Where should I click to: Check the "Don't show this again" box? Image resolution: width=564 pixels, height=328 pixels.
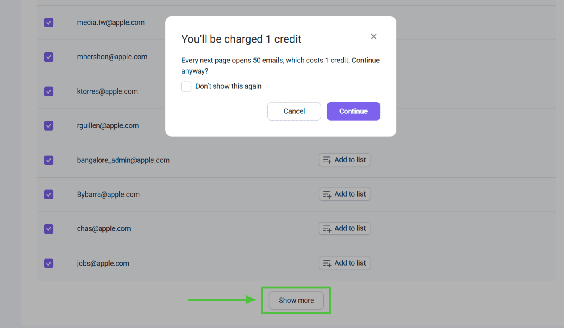(x=186, y=86)
